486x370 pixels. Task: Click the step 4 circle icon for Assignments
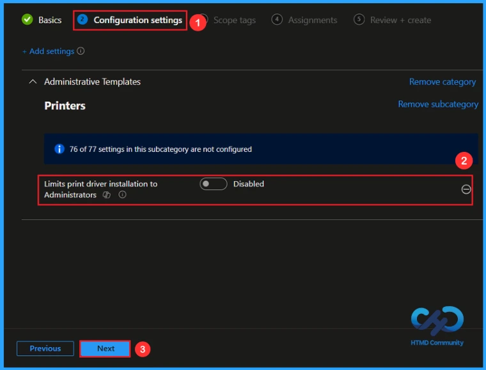pyautogui.click(x=277, y=19)
